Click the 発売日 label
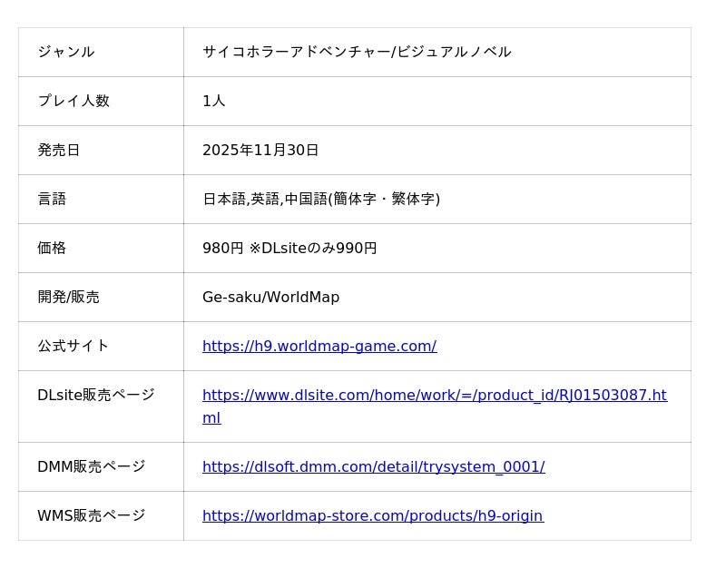The height and width of the screenshot is (568, 726). point(59,150)
